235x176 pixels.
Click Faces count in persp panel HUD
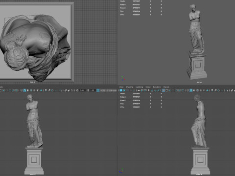click(x=136, y=8)
